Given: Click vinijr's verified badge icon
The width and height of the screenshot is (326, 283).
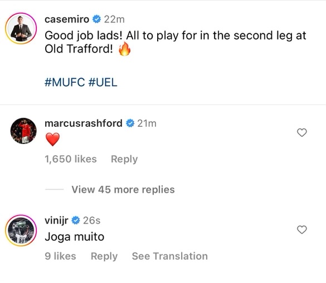Looking at the screenshot, I should [x=76, y=220].
